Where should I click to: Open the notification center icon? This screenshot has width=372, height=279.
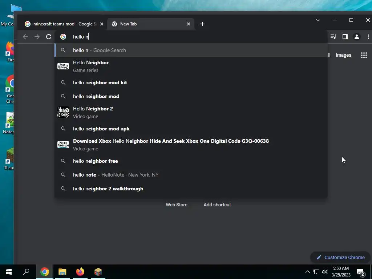(x=361, y=272)
